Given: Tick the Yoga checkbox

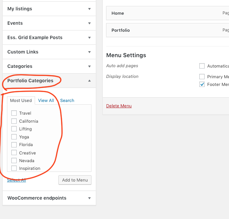Looking at the screenshot, I should tap(14, 137).
